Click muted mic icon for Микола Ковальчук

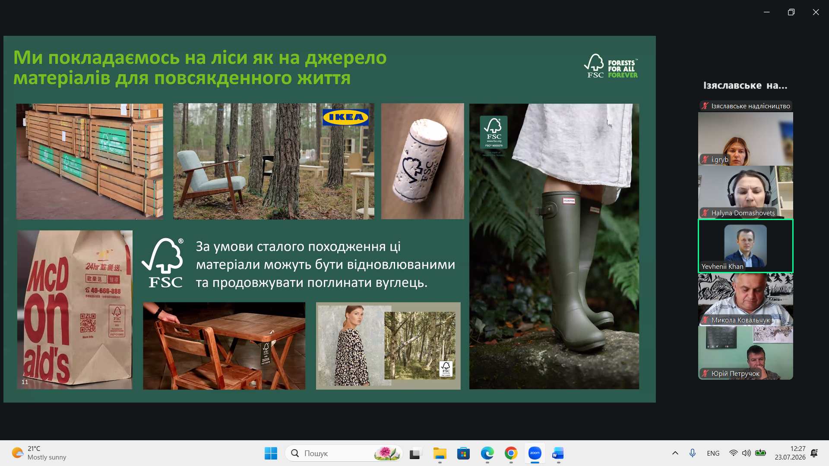click(x=705, y=320)
